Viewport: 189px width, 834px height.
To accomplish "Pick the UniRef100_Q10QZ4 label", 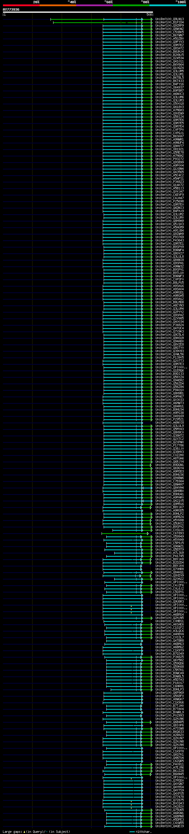I will [x=170, y=68].
